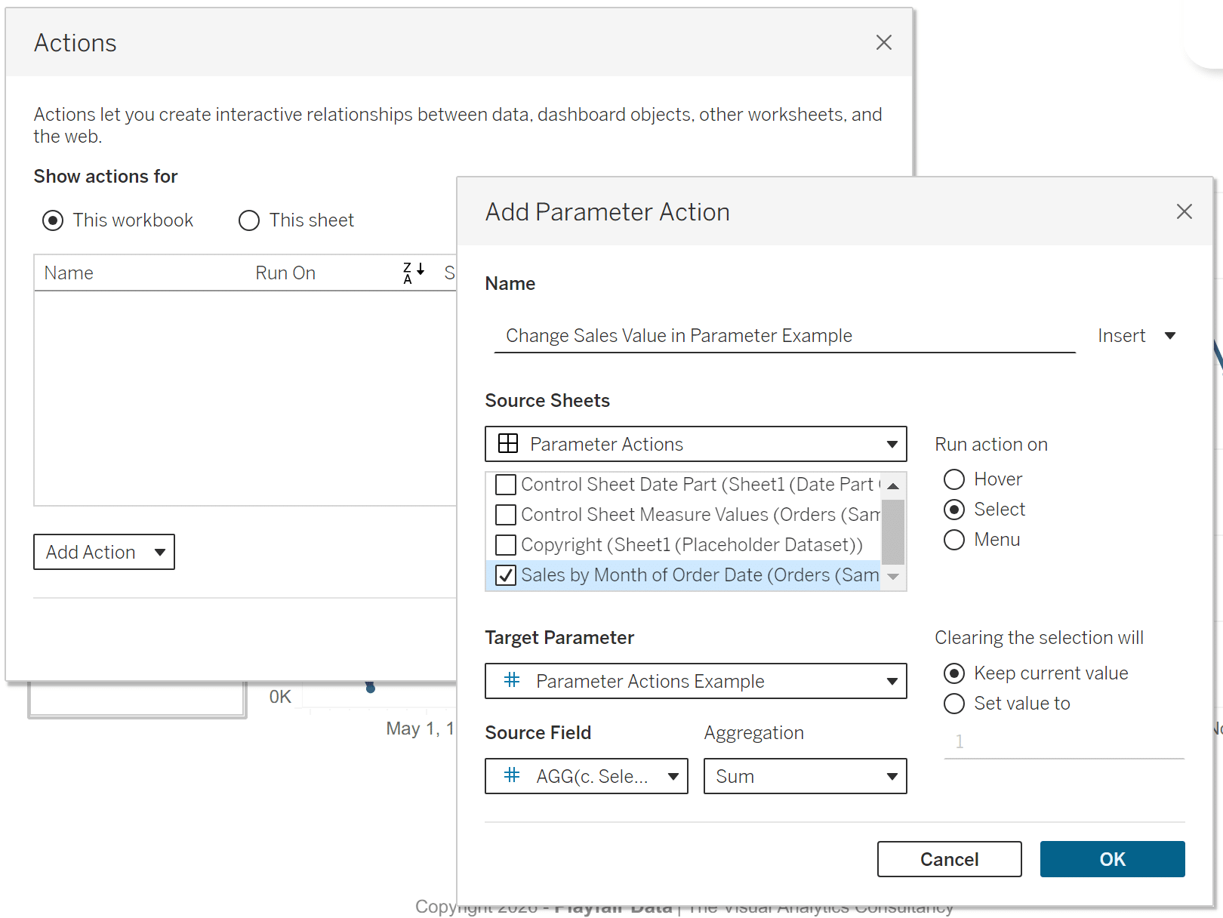Click the hash icon beside AGG(c. Sele...
The image size is (1223, 918).
click(512, 775)
